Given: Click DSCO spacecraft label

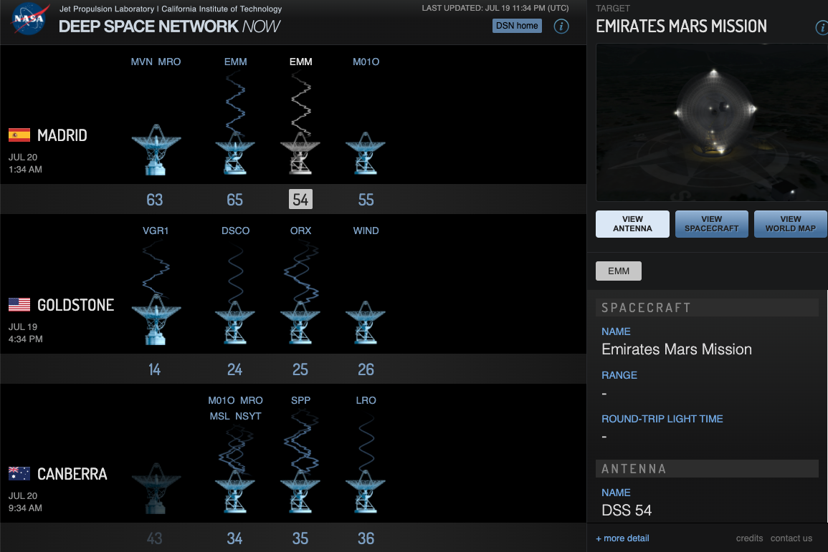Looking at the screenshot, I should pos(236,231).
